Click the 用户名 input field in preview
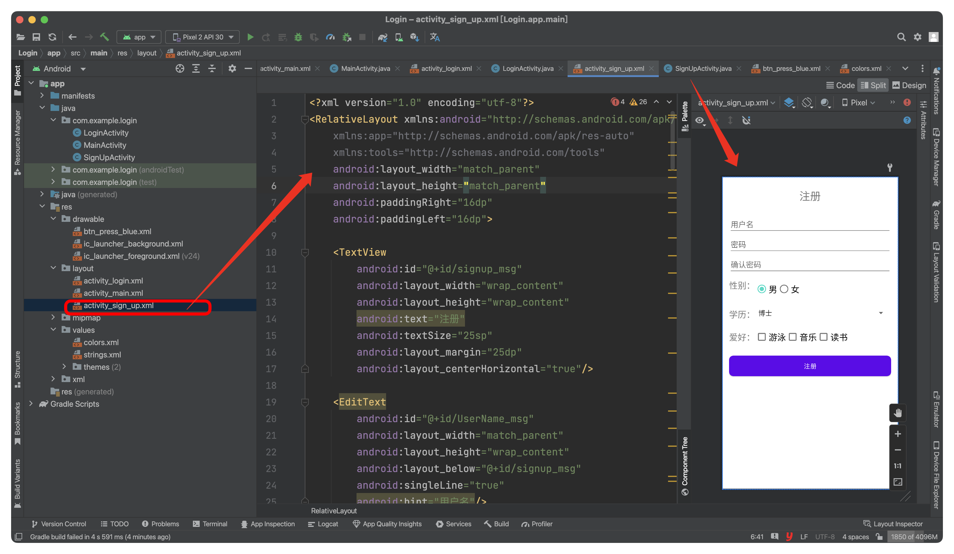 pos(810,224)
